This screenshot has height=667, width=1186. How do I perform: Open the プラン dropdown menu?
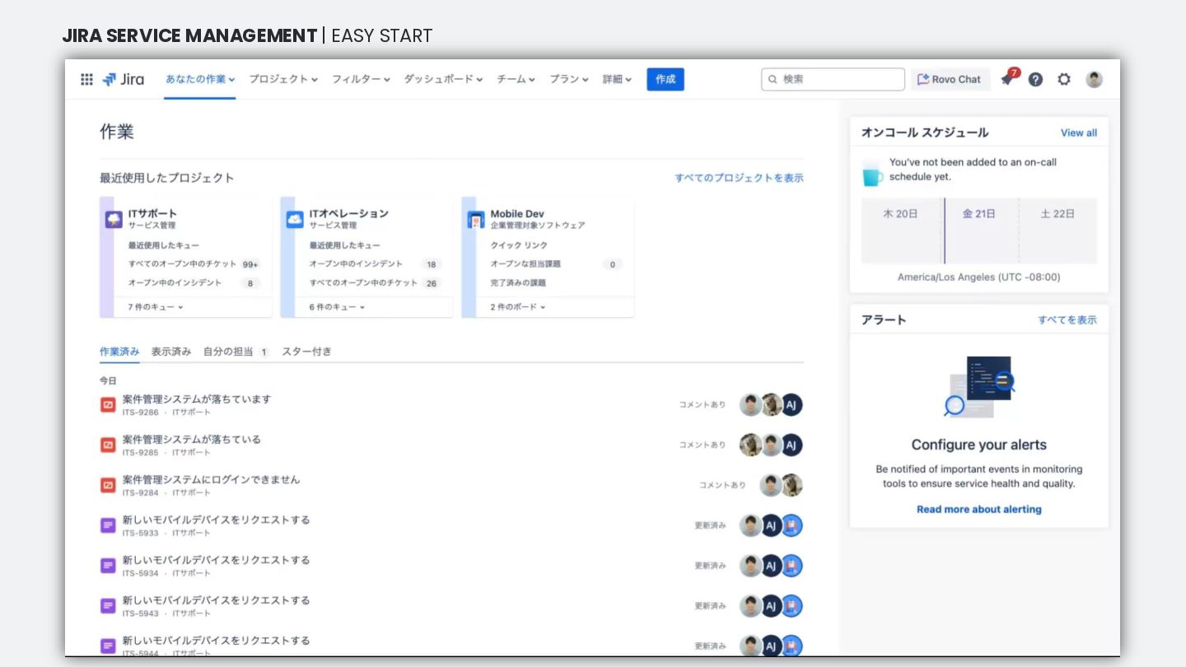click(x=569, y=79)
